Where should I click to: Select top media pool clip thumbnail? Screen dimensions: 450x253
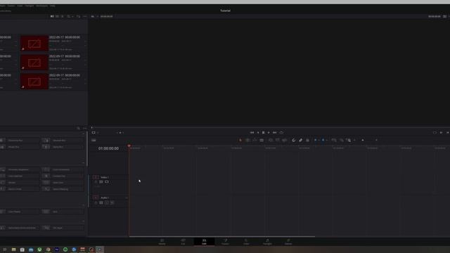(34, 44)
